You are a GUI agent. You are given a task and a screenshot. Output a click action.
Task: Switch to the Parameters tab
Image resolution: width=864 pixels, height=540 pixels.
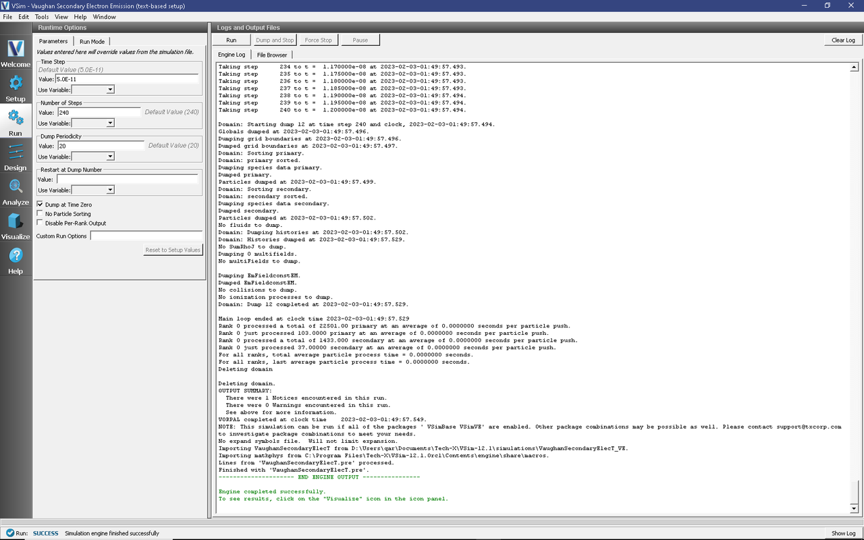[53, 41]
